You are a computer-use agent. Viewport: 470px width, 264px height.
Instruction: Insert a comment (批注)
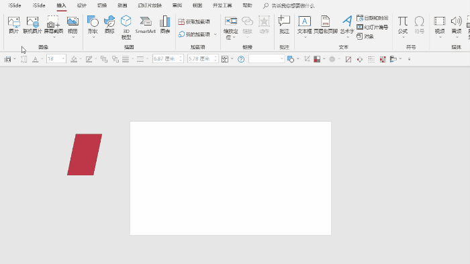click(x=284, y=25)
